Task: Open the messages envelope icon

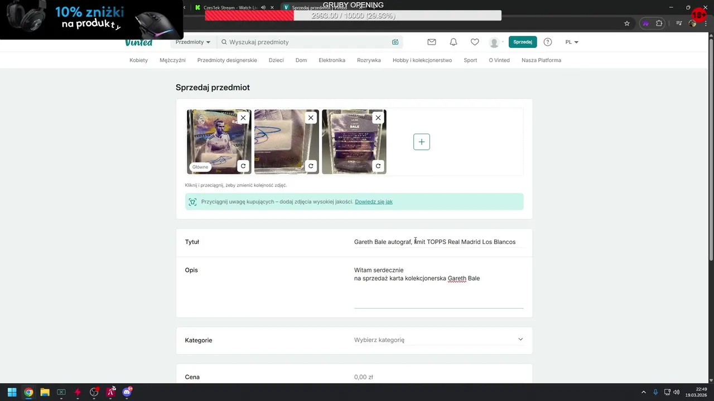Action: point(432,42)
